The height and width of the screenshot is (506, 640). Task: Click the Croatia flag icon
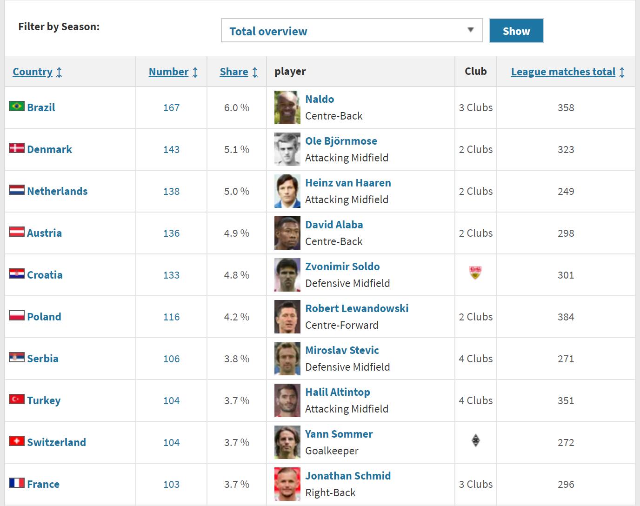click(x=17, y=273)
